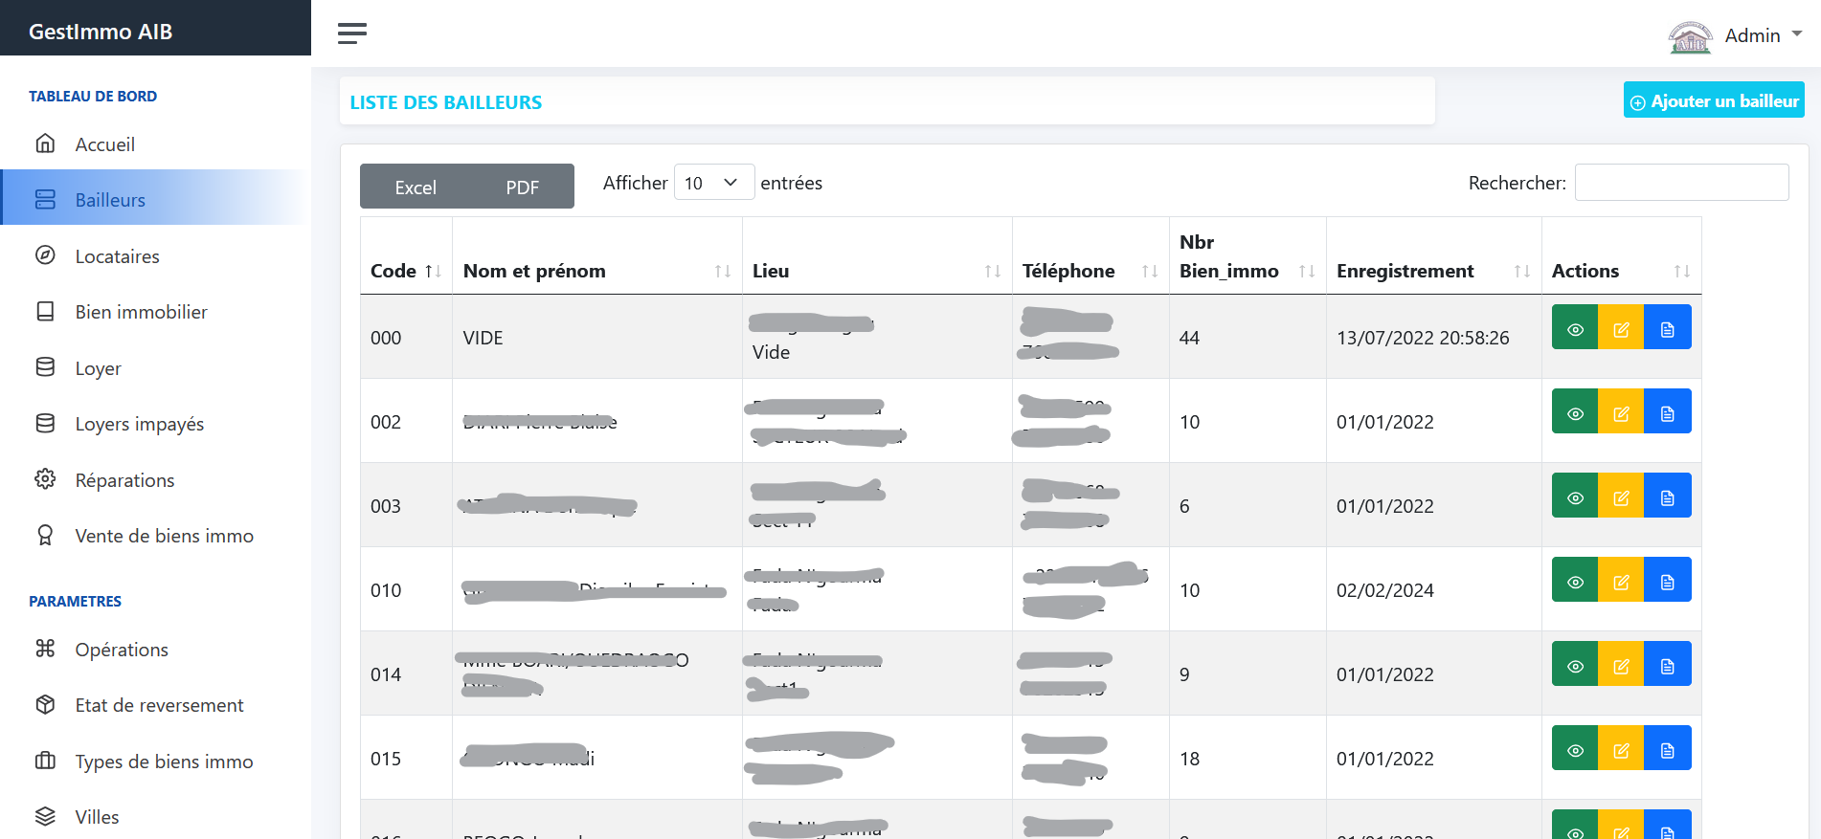View details of bailleur 003
Viewport: 1821px width, 839px height.
1575,496
